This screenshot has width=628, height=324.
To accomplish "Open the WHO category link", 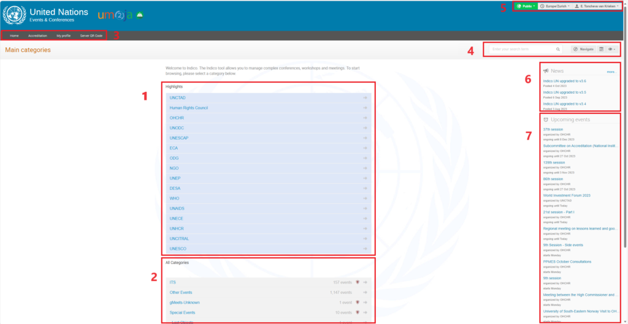I will [x=174, y=198].
